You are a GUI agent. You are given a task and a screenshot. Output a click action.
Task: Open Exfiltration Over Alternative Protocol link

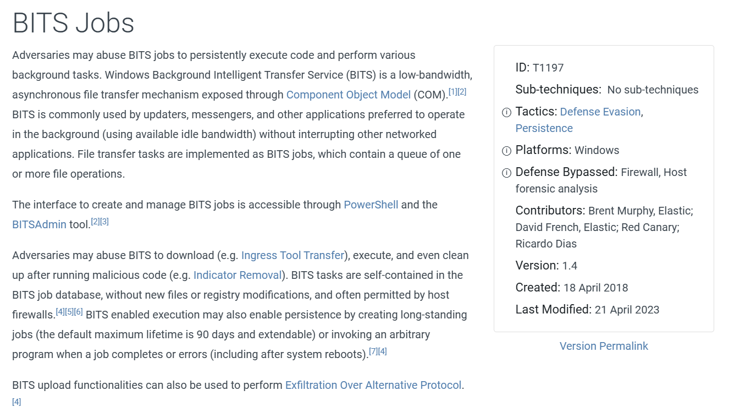pos(373,385)
